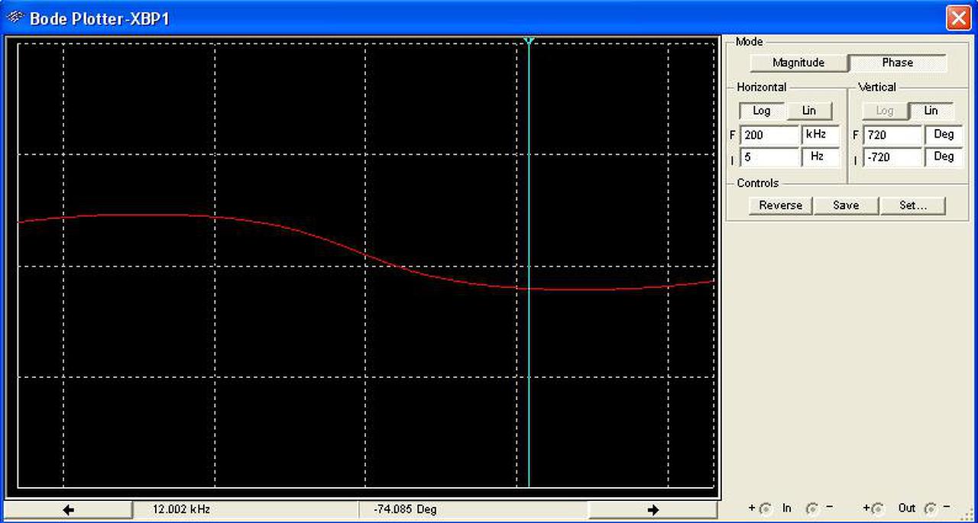
Task: Set the horizontal axis to Lin
Action: tap(809, 111)
